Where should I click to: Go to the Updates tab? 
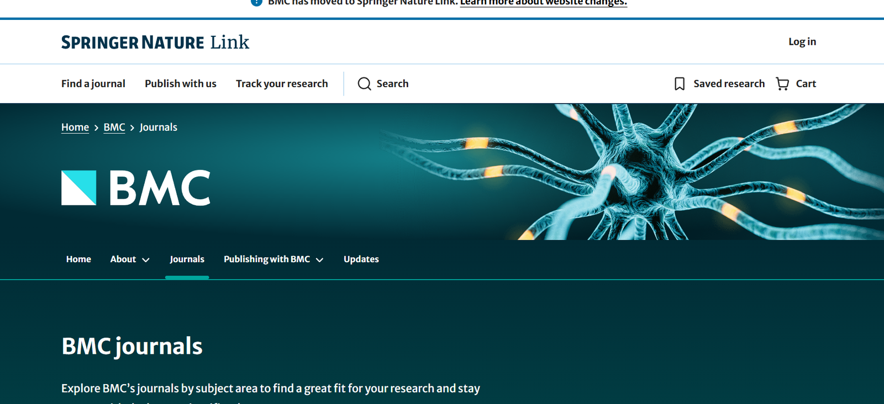pyautogui.click(x=361, y=259)
